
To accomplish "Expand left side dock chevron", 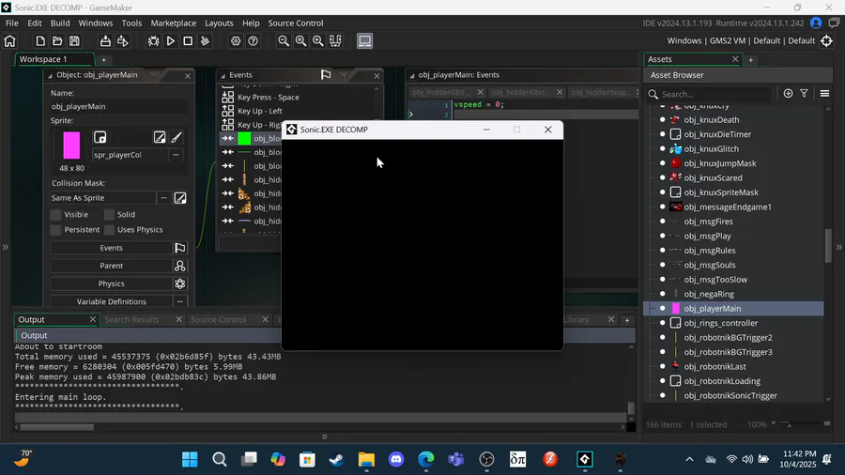I will (6, 247).
